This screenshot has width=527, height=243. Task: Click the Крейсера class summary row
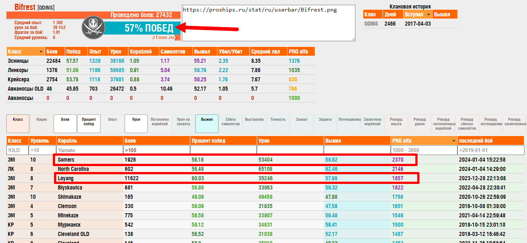coord(161,79)
